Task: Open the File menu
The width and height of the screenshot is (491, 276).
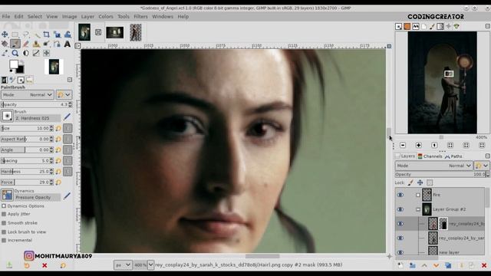Action: (6, 16)
